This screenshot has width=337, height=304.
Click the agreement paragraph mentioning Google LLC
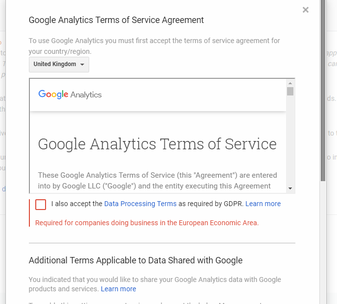click(x=157, y=181)
